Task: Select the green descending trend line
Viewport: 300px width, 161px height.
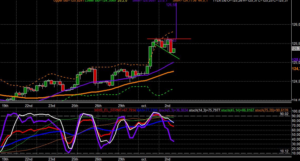Action: click(166, 51)
